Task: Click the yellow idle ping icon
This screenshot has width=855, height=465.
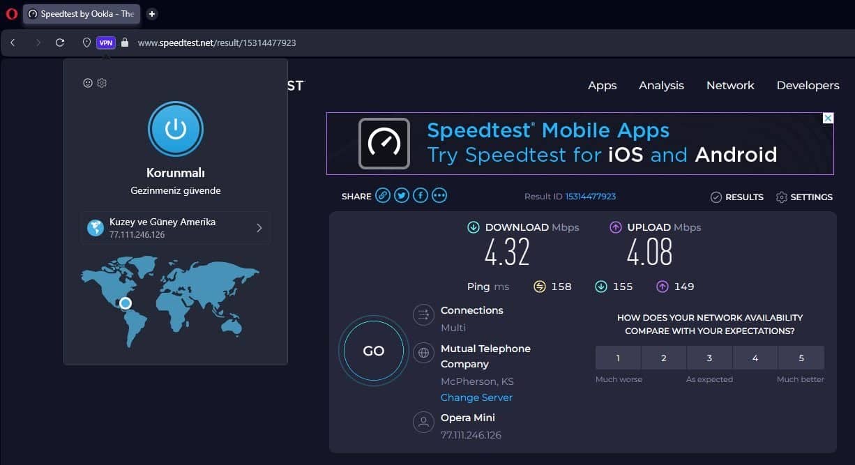Action: [x=539, y=287]
